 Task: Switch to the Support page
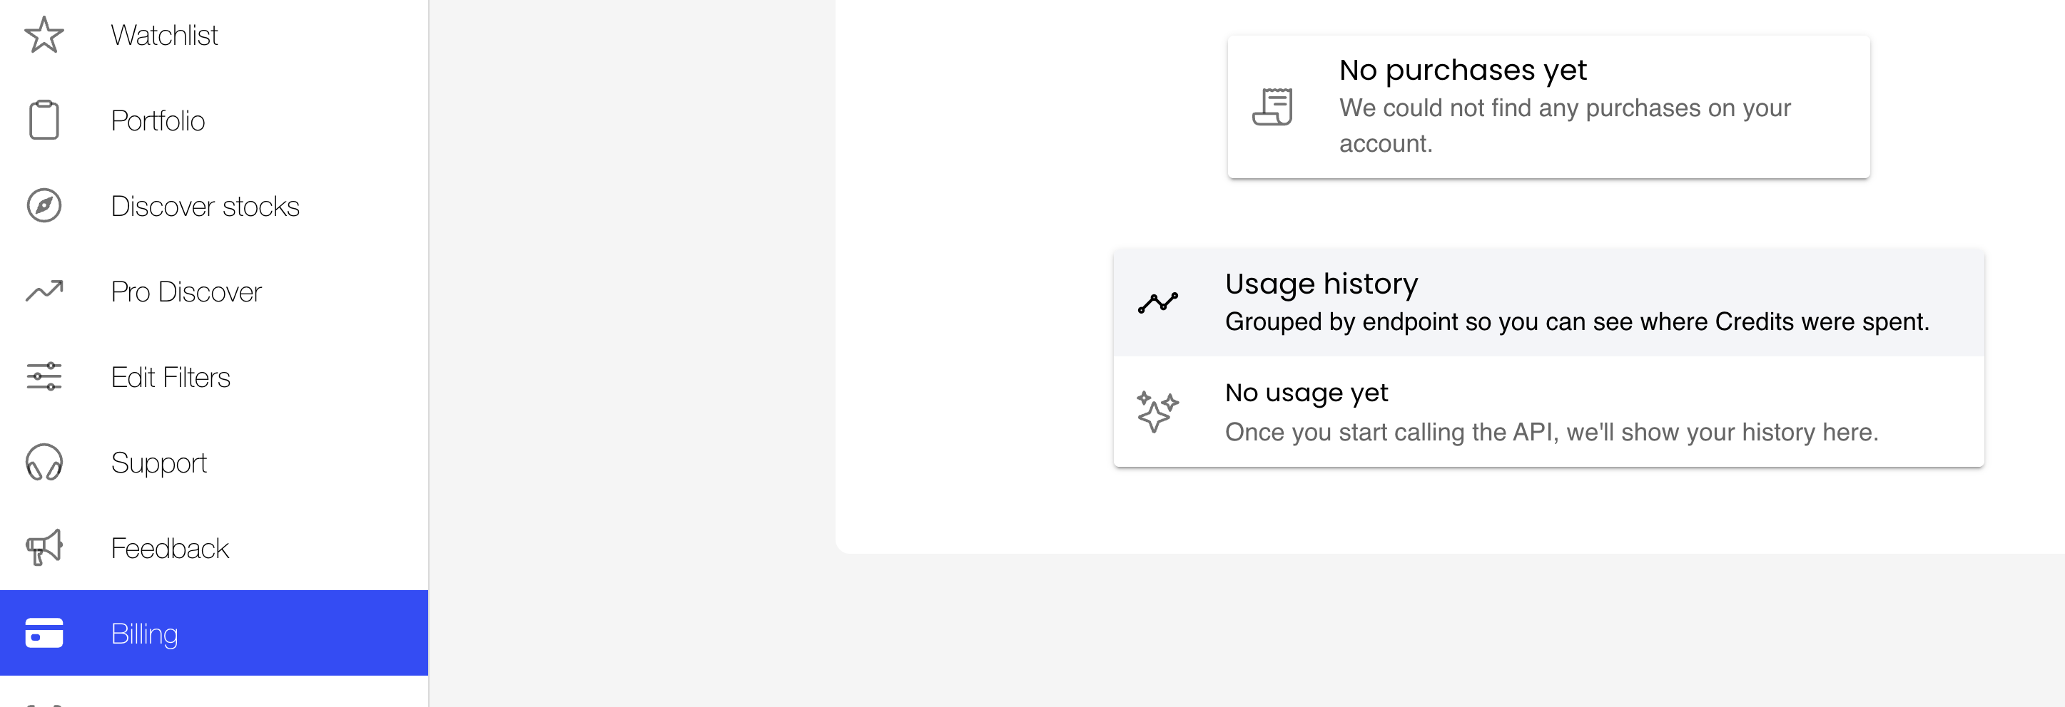point(158,463)
